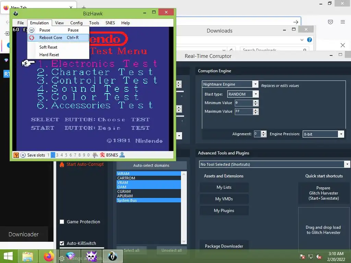This screenshot has width=351, height=263.
Task: Open the Blast type RANDOM dropdown
Action: (x=256, y=94)
